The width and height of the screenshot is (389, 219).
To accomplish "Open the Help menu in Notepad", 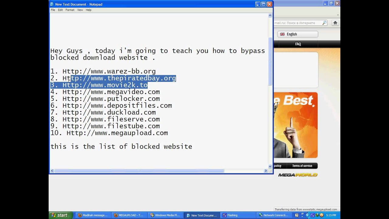I will (88, 10).
